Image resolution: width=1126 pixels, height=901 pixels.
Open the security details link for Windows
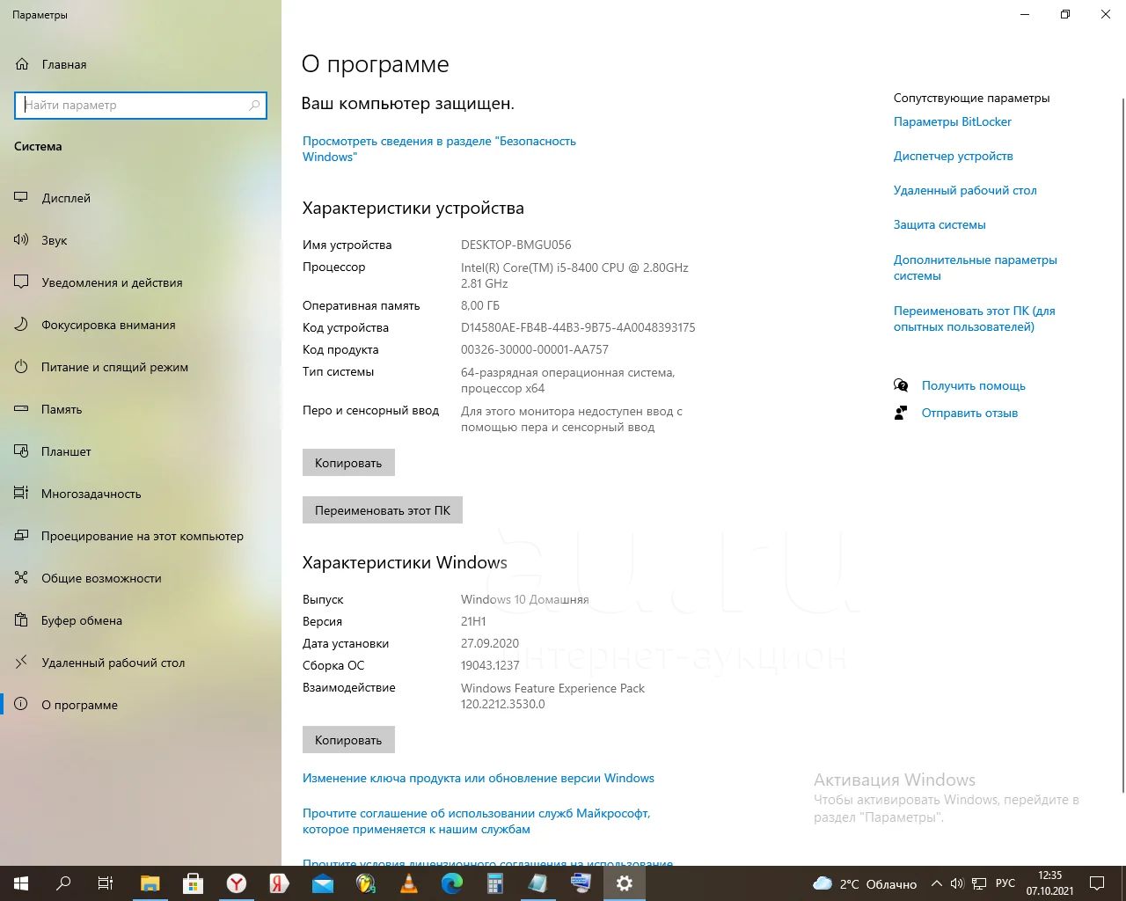[439, 149]
